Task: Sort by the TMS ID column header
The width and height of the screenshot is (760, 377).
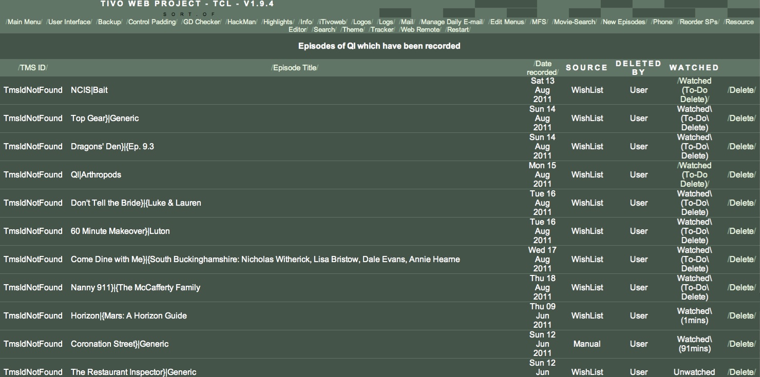Action: 33,68
